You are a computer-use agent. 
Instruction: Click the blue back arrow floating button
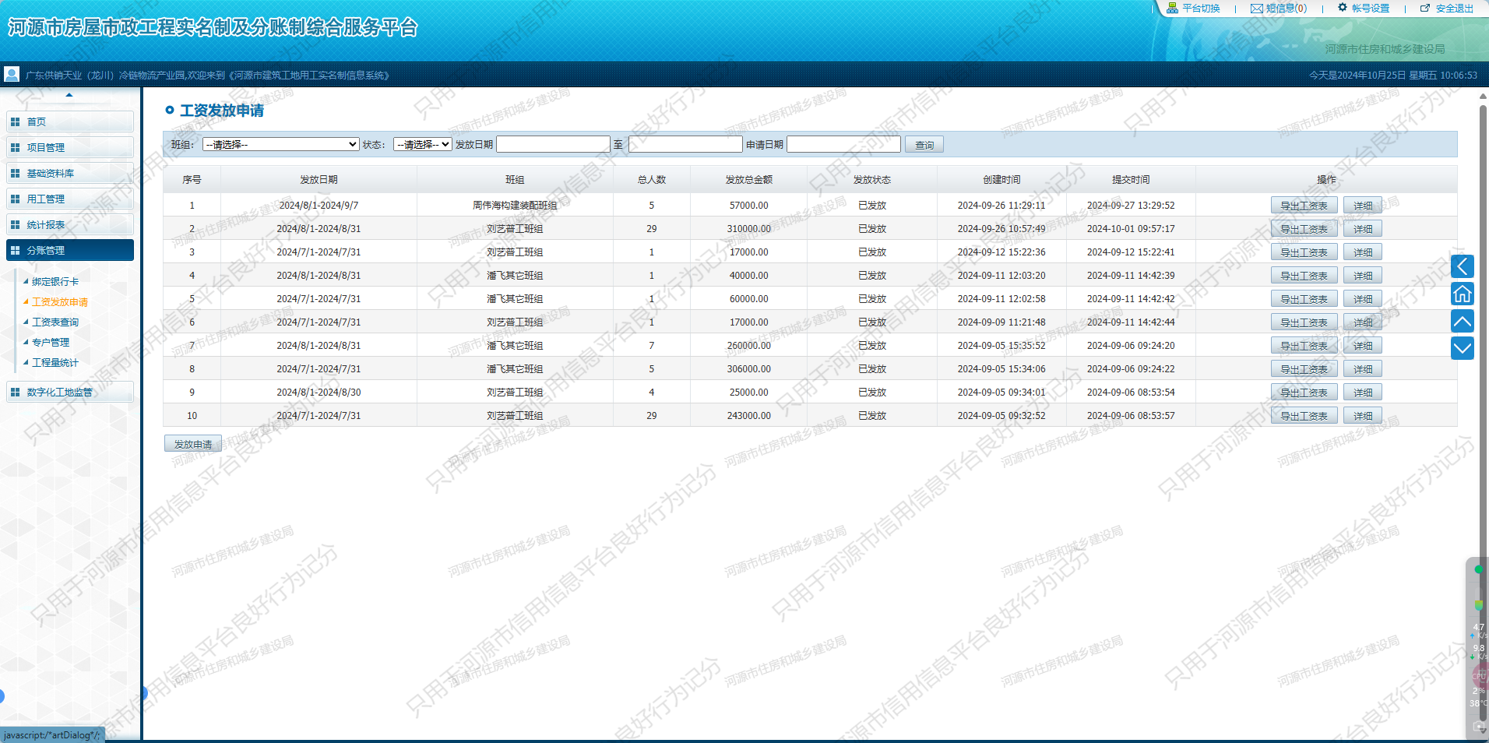pyautogui.click(x=1463, y=266)
